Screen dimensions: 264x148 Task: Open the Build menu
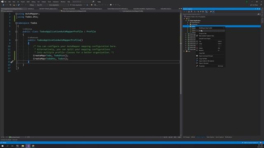point(28,2)
